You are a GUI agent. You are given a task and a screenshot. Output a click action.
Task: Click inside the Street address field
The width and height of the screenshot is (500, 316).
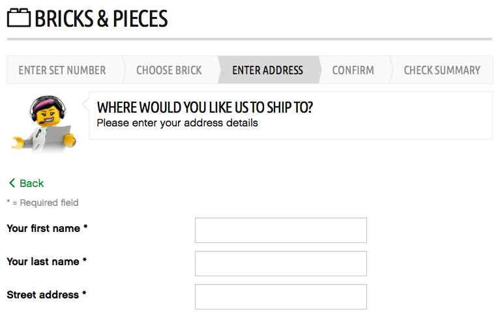click(x=281, y=296)
